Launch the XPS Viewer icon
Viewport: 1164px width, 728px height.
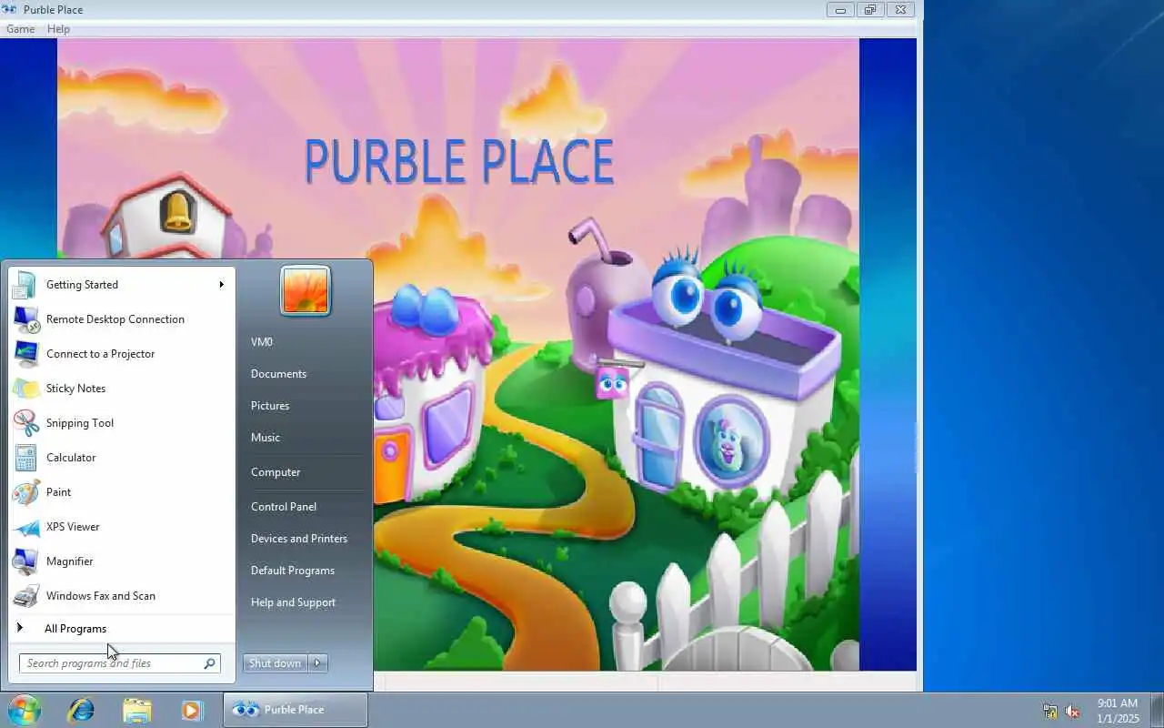(25, 527)
